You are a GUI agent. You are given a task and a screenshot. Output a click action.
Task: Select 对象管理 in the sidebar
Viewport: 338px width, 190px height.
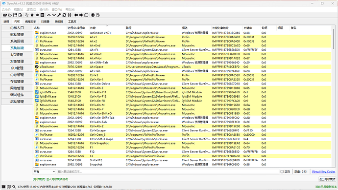click(17, 62)
